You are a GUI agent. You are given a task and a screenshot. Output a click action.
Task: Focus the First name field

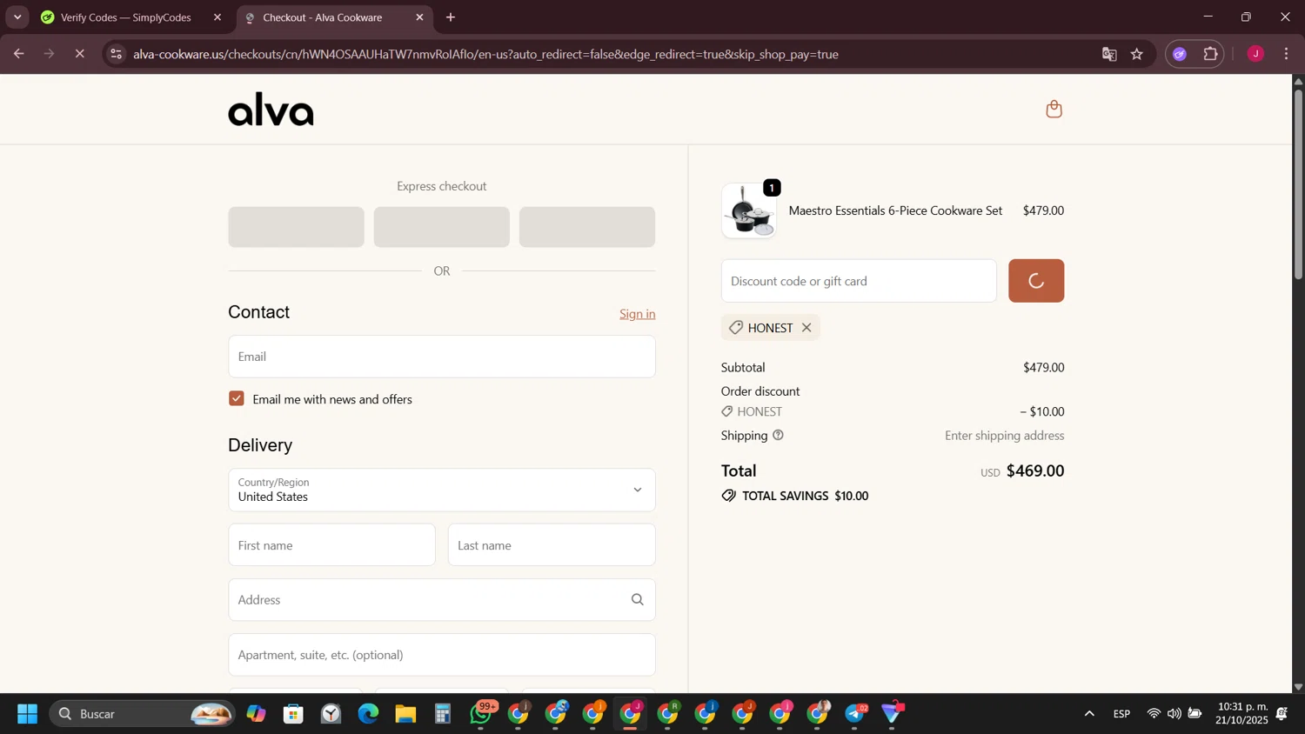[331, 545]
